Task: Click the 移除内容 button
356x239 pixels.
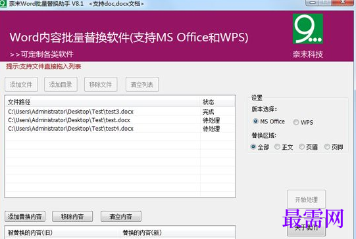Action: pyautogui.click(x=72, y=216)
